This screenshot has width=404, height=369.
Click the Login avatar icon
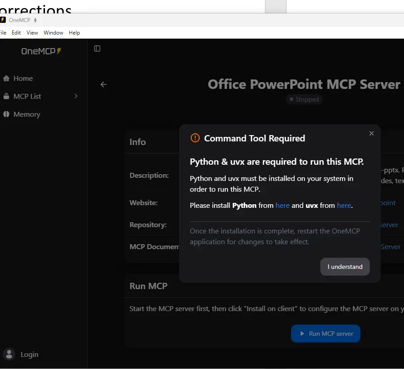click(x=9, y=354)
